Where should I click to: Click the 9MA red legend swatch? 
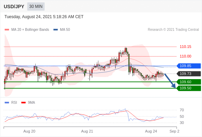(x=23, y=103)
